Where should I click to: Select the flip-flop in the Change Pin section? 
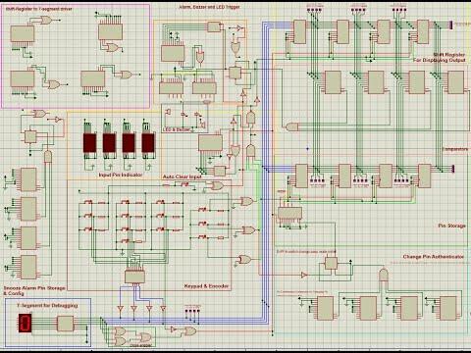pos(331,263)
